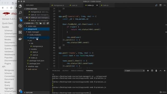Viewport: 167px width, 94px height.
Task: Open the Source Control view
Action: [20, 19]
